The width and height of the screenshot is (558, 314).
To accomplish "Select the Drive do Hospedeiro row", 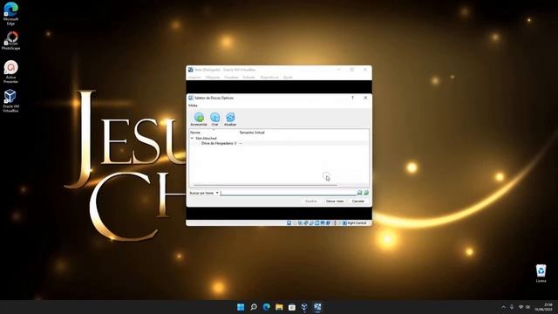I will (x=279, y=143).
